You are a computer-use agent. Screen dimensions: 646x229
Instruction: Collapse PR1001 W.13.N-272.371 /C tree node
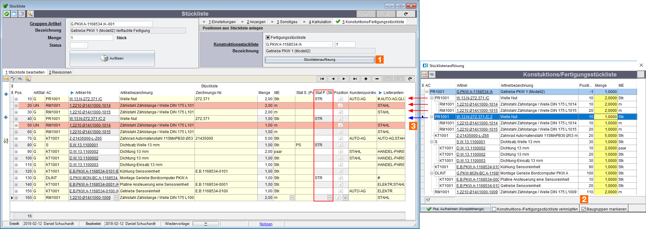[432, 98]
